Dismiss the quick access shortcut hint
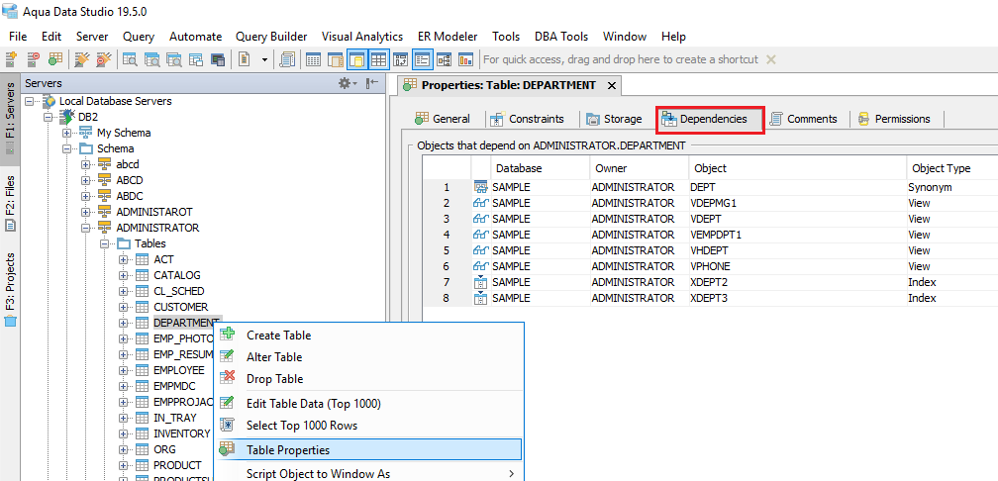 point(771,59)
